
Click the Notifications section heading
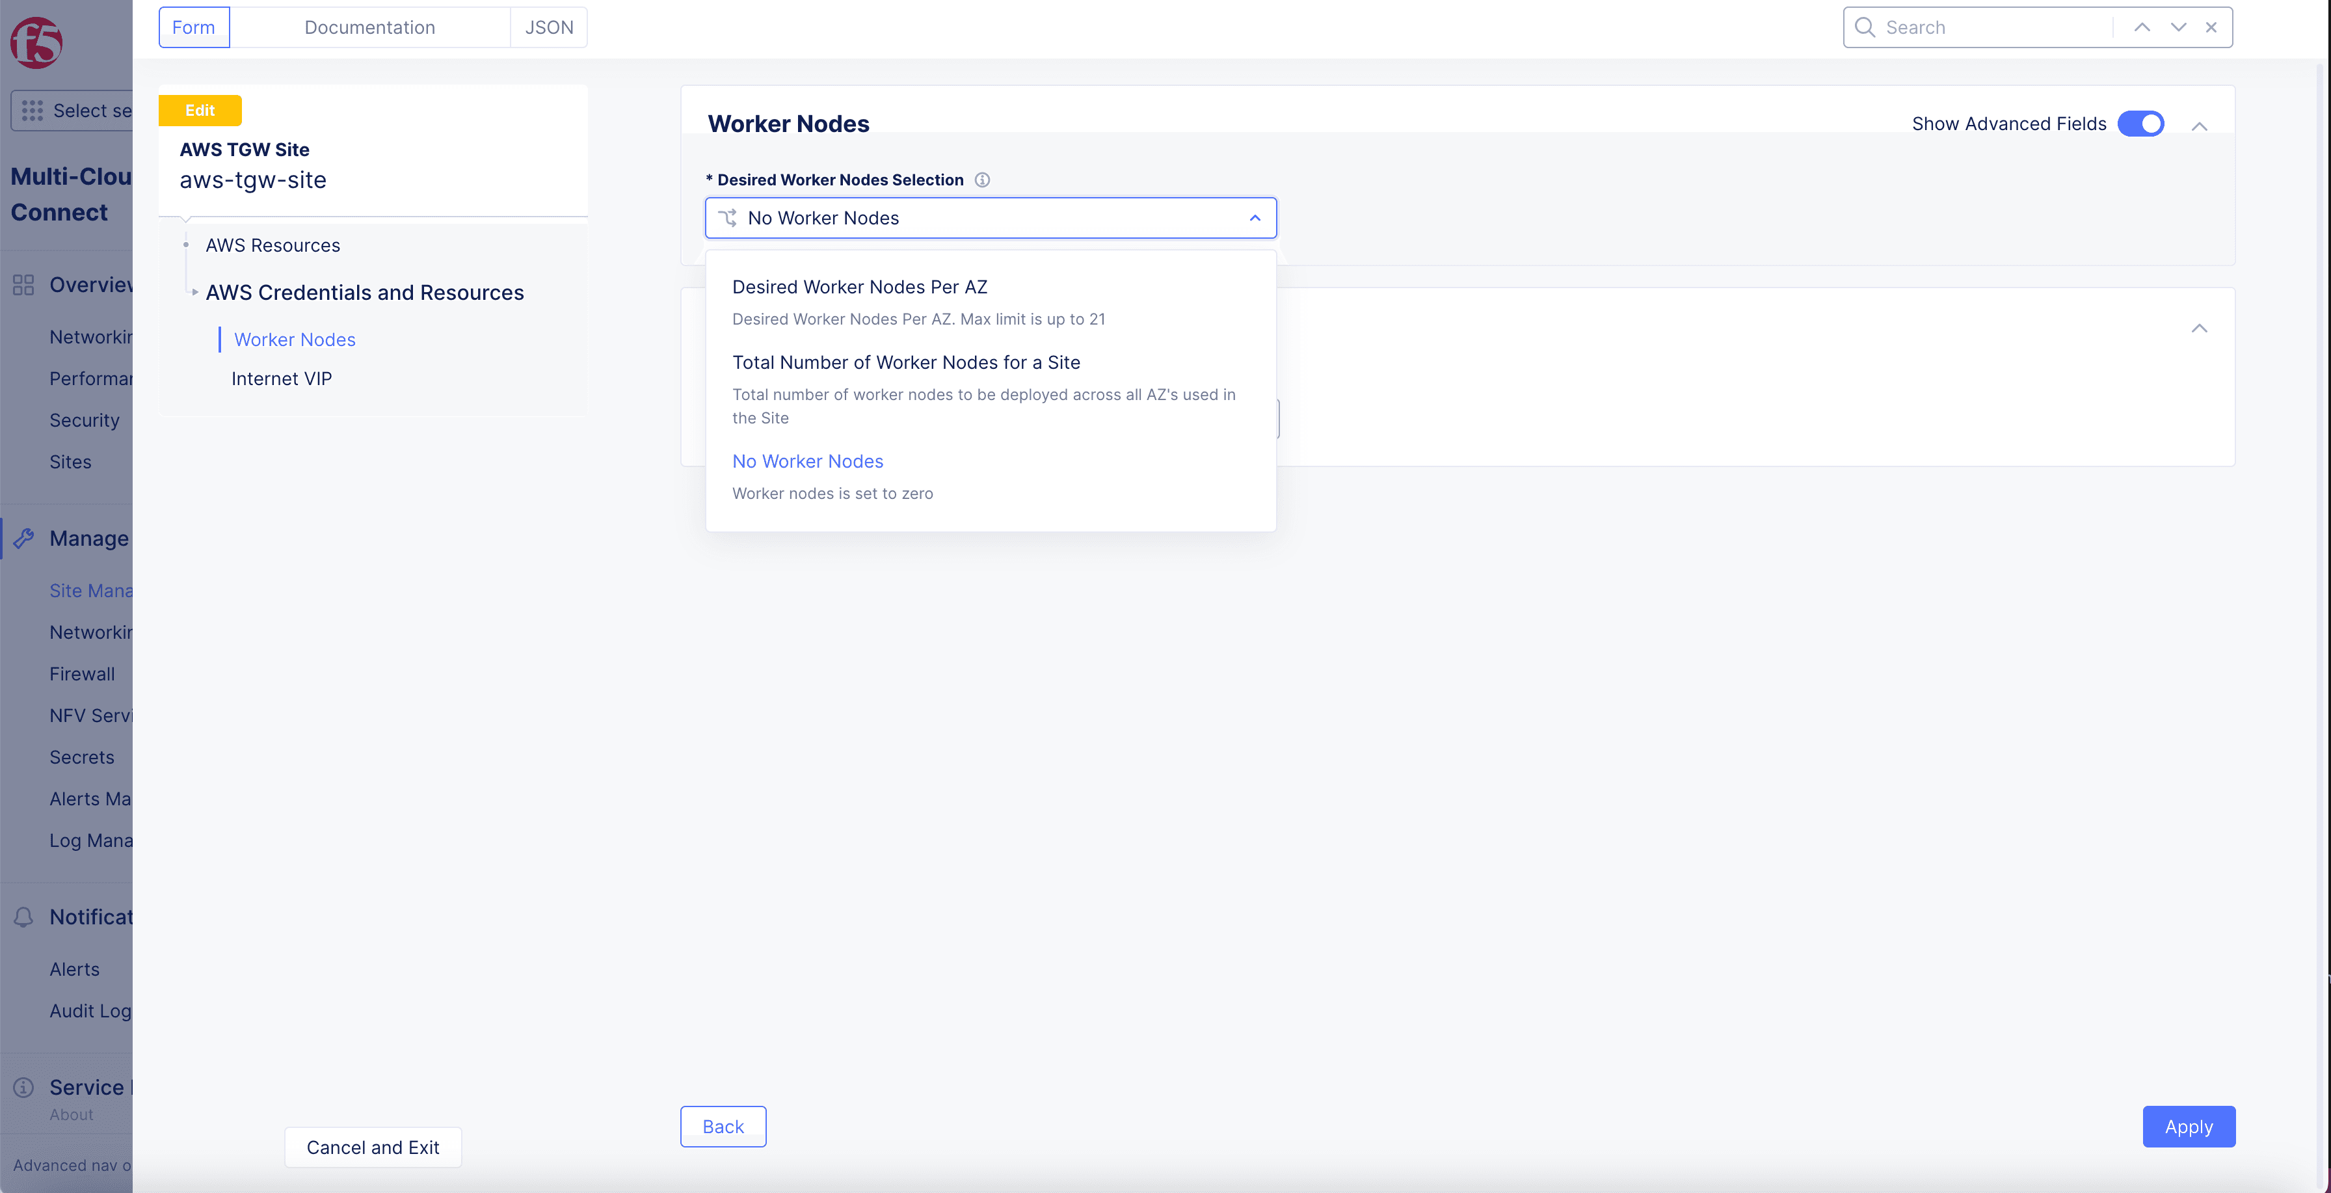point(90,917)
